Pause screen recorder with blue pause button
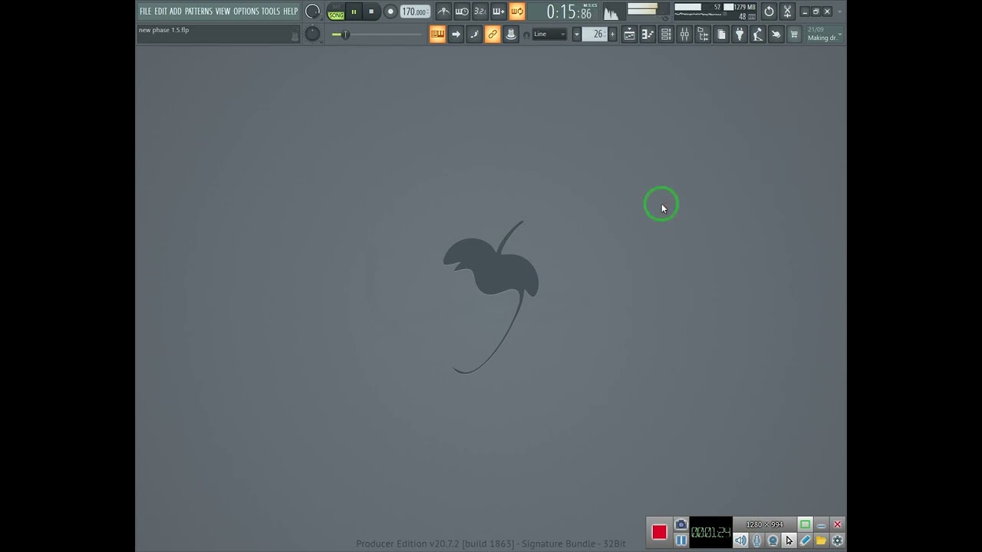Image resolution: width=982 pixels, height=552 pixels. coord(680,540)
